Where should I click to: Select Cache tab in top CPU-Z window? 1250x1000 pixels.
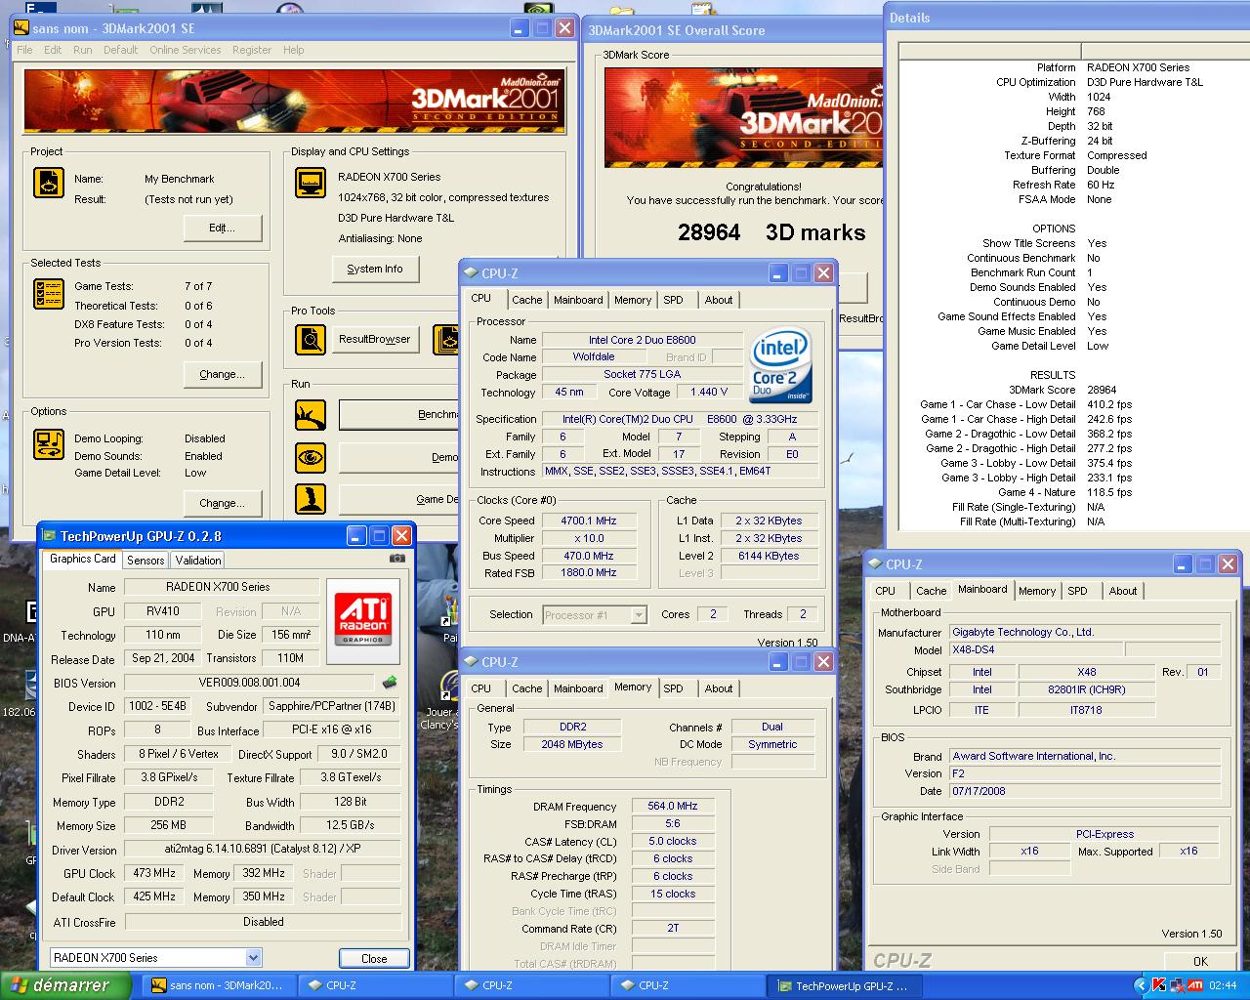click(526, 300)
